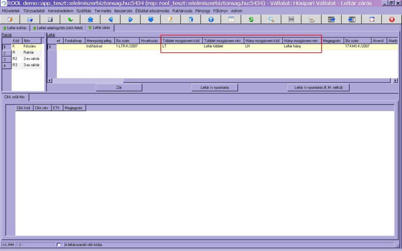402x251 pixels.
Task: Click the green undo arrow icon
Action: [x=70, y=20]
